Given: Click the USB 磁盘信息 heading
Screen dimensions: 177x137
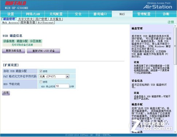Looking at the screenshot, I should click(x=12, y=36).
